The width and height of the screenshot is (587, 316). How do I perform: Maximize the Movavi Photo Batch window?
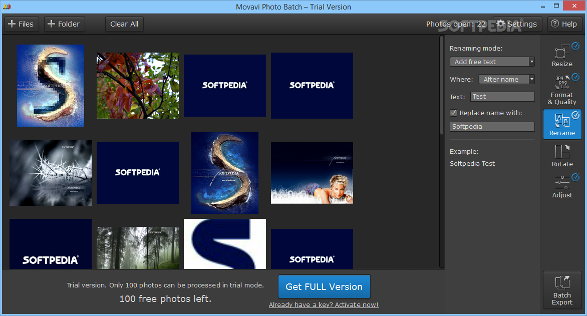(556, 6)
